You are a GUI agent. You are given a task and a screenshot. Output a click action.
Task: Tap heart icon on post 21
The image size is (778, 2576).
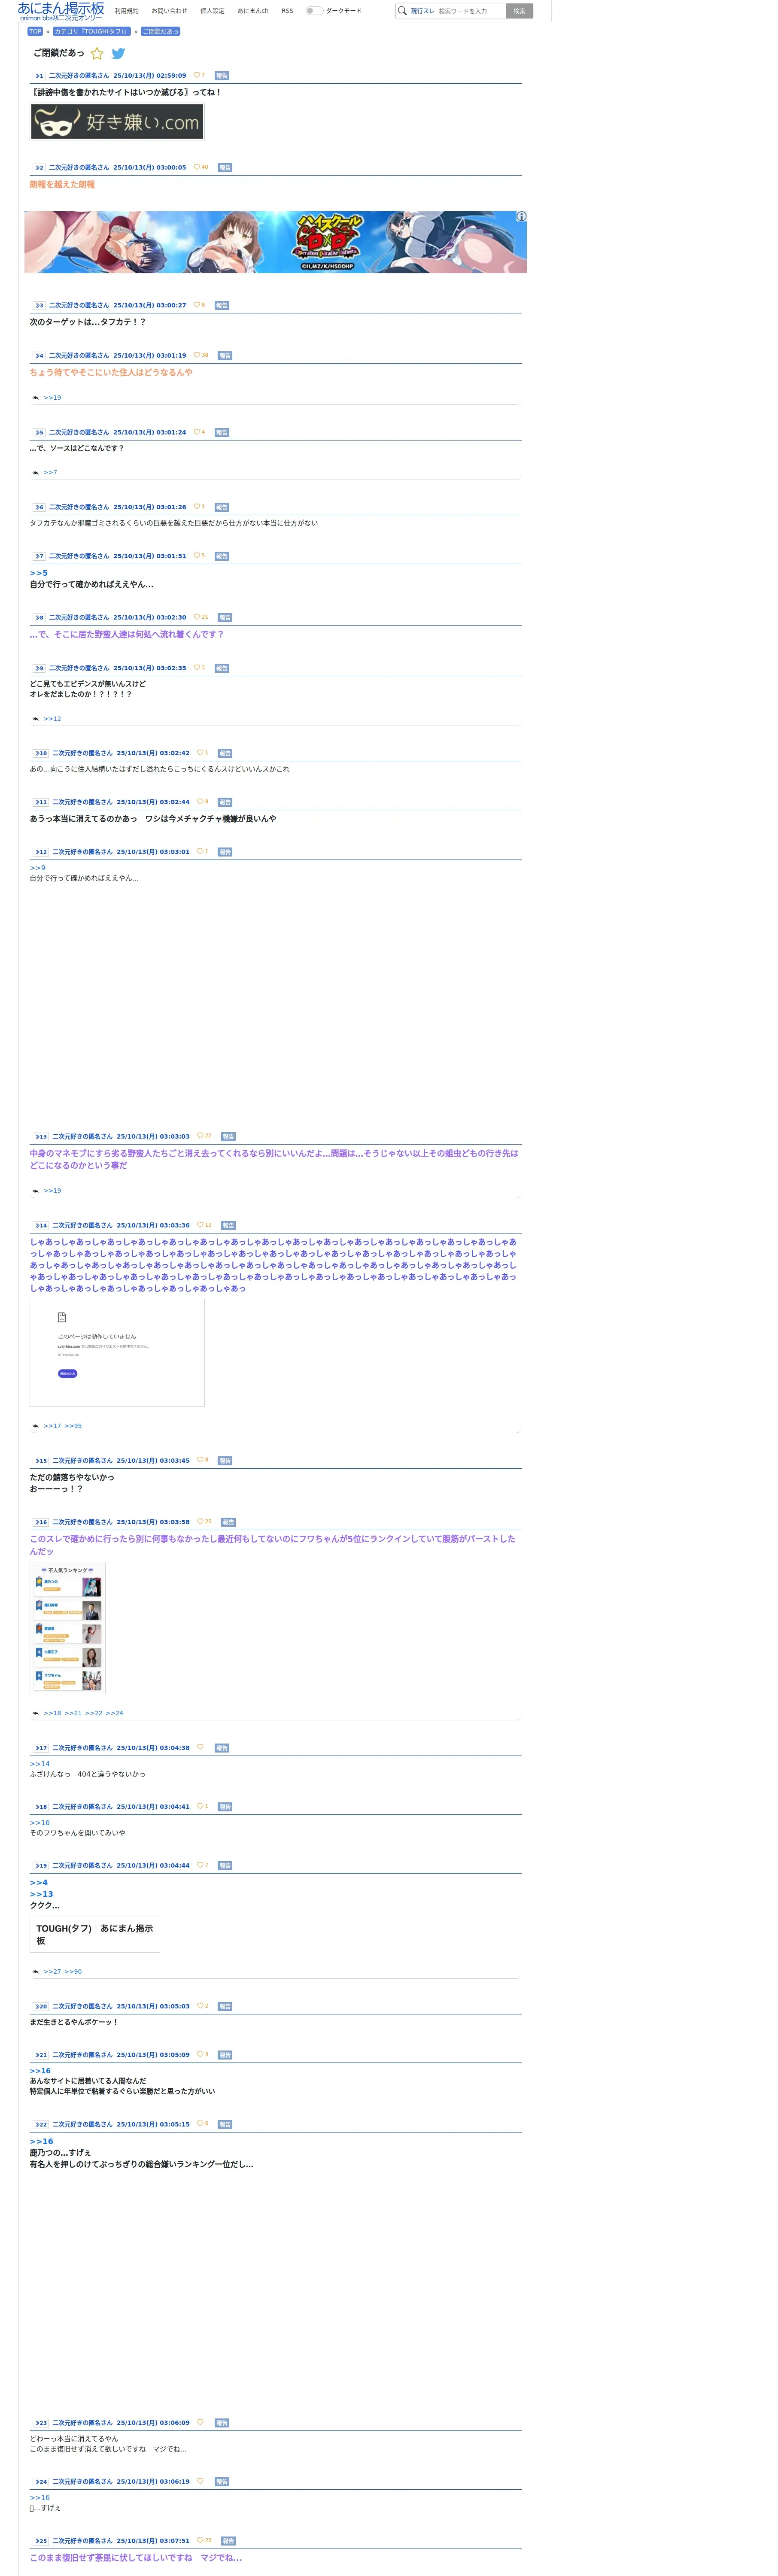pos(200,2054)
